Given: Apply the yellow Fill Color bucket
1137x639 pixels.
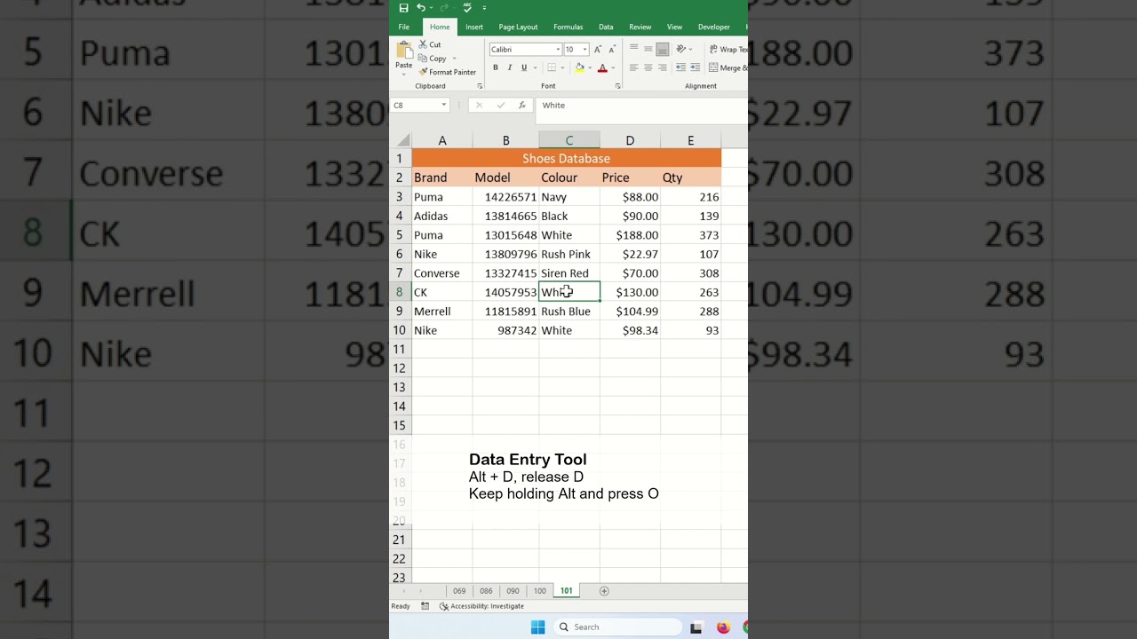Looking at the screenshot, I should (579, 67).
